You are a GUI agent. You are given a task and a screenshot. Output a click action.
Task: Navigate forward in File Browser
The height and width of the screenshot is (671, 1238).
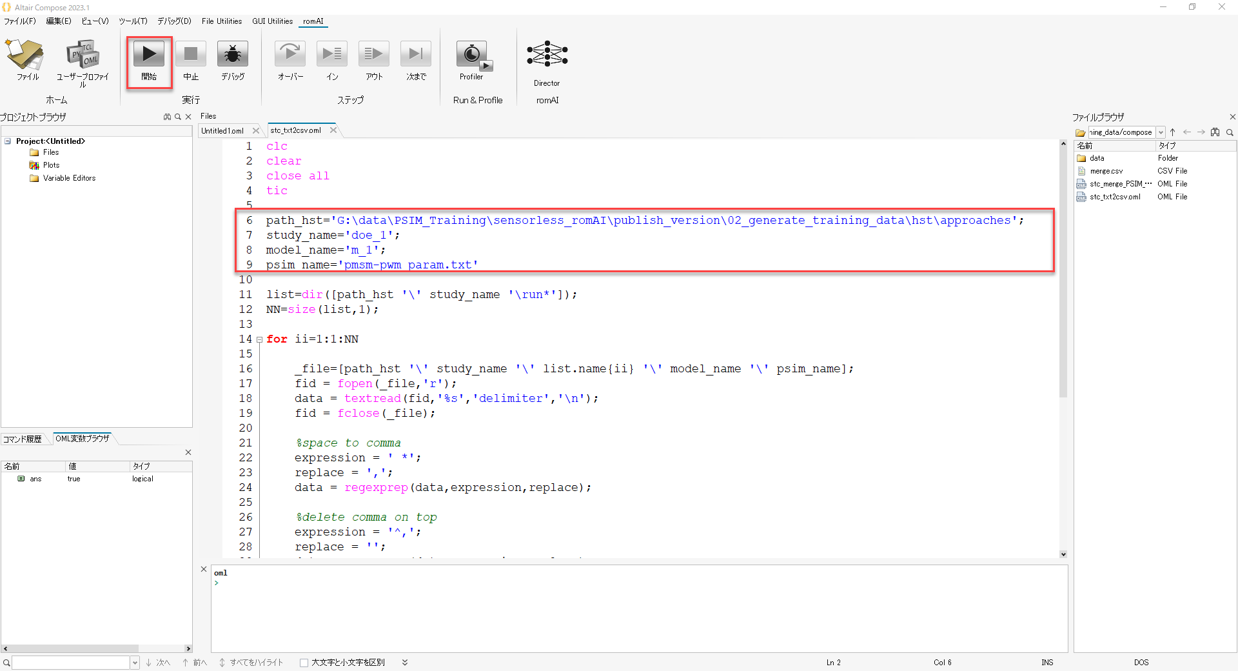[1201, 132]
